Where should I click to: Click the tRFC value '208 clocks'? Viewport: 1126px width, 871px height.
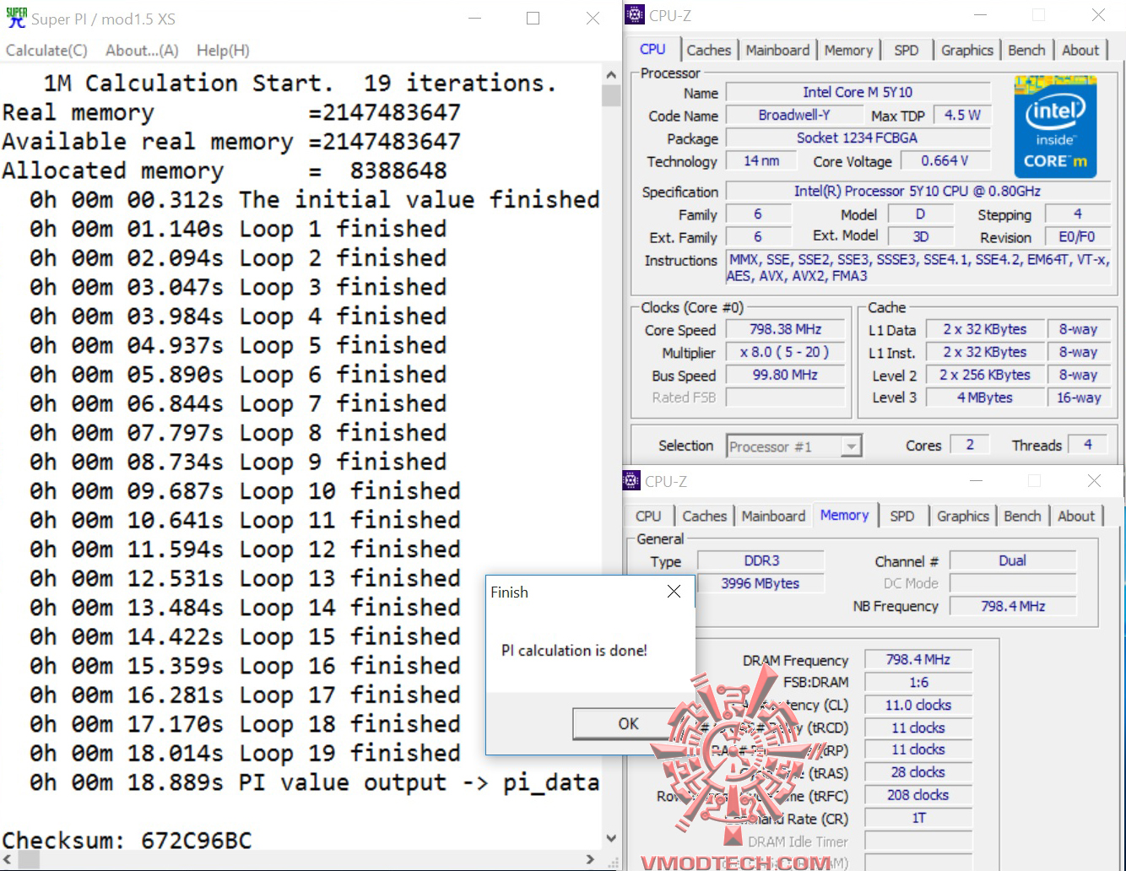[918, 795]
